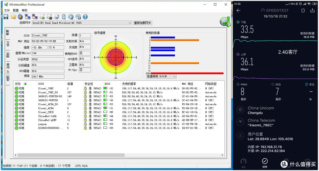Tap the back arrow in Speedtest
Viewport: 319px width, 171px height.
(239, 11)
